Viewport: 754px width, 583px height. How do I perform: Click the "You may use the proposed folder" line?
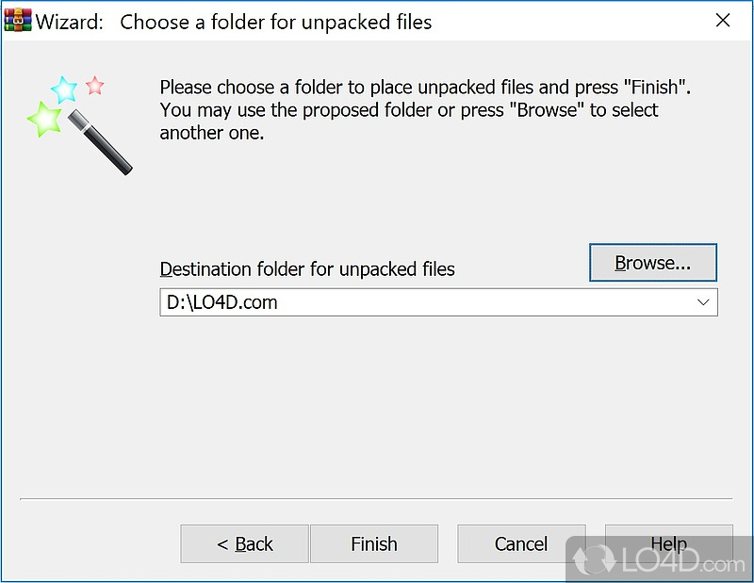409,110
